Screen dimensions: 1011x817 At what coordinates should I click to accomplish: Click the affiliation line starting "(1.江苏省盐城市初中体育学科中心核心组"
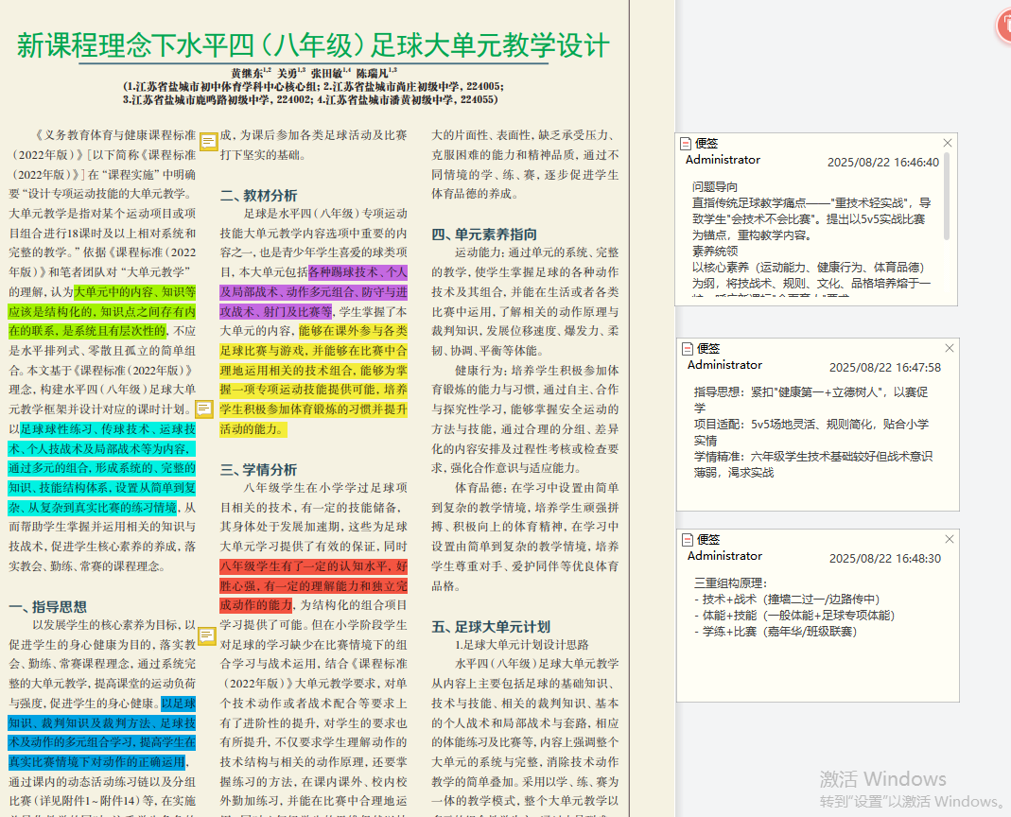pos(313,86)
